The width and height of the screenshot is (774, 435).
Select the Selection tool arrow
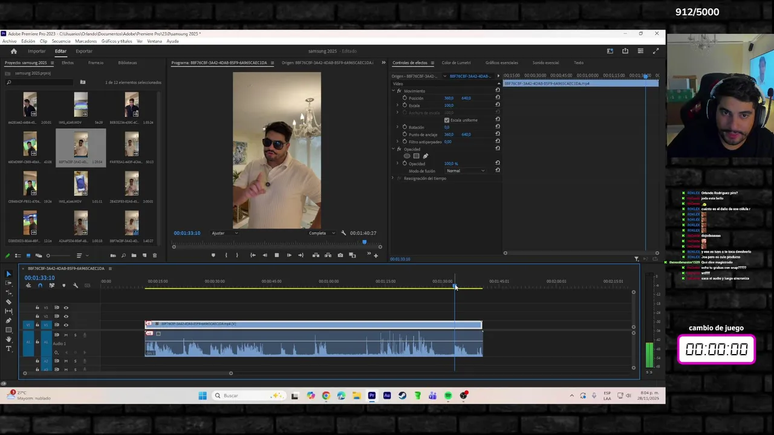(x=8, y=274)
